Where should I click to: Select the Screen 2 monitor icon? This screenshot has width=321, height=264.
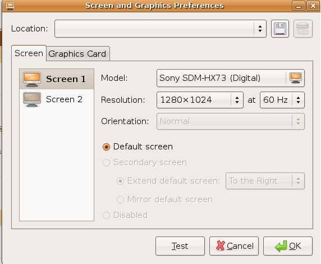point(32,99)
